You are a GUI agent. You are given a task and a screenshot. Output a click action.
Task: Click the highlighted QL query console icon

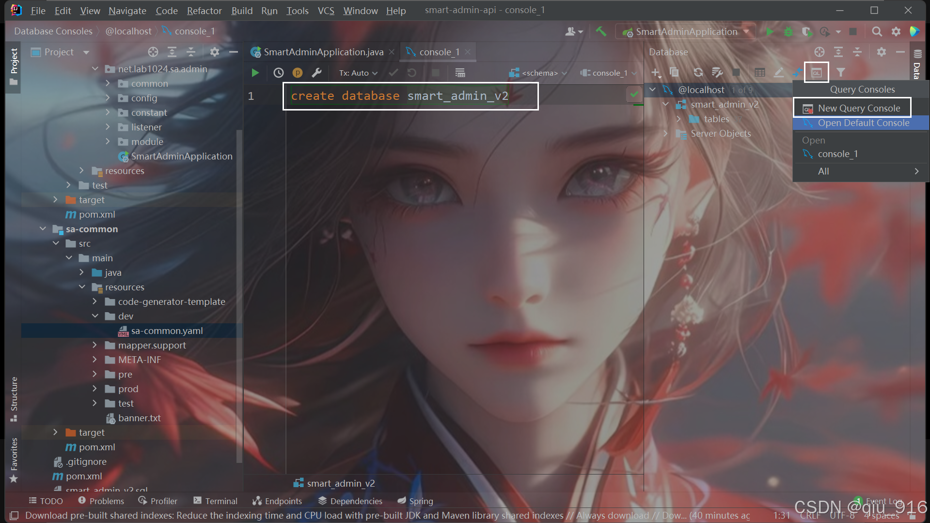816,72
